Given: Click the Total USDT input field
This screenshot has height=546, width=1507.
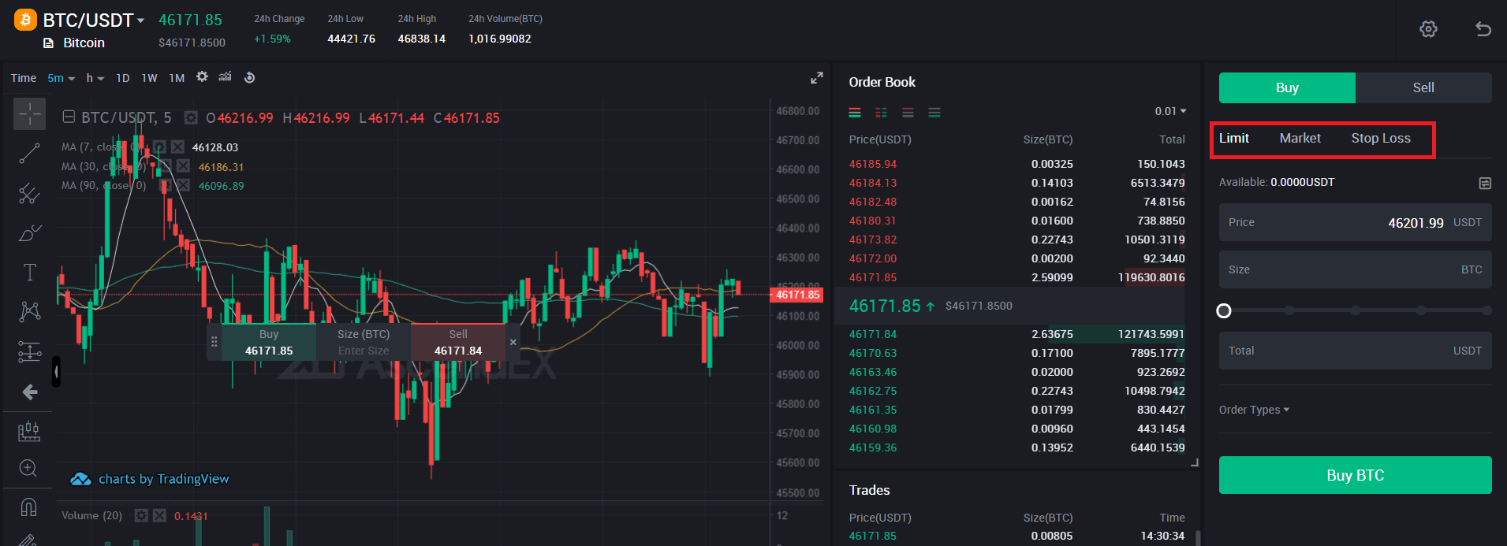Looking at the screenshot, I should click(1355, 351).
